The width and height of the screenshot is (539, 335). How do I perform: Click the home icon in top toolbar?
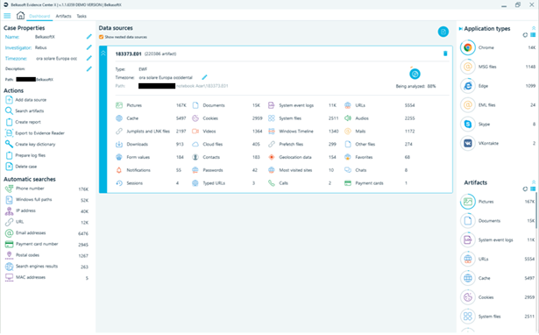point(20,16)
